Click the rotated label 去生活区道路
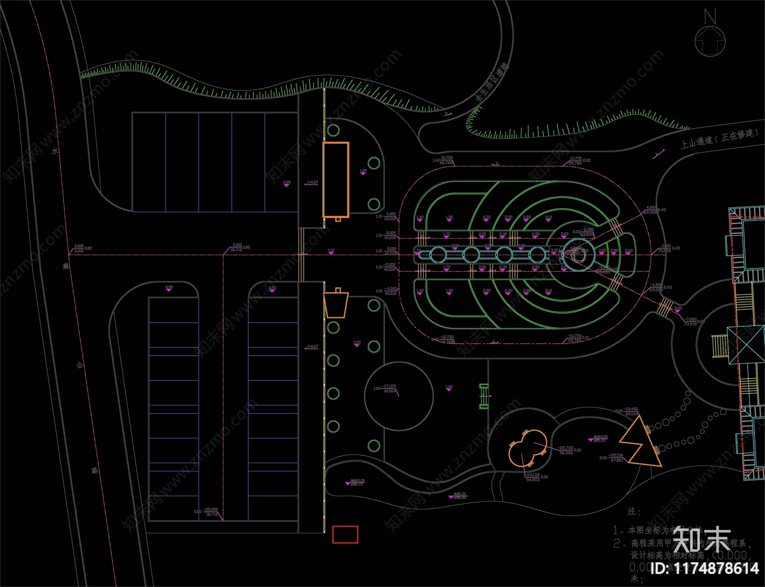The height and width of the screenshot is (587, 765). click(x=492, y=82)
